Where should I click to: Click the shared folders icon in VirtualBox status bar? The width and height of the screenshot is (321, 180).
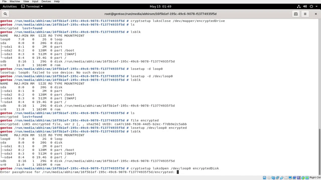click(x=286, y=177)
